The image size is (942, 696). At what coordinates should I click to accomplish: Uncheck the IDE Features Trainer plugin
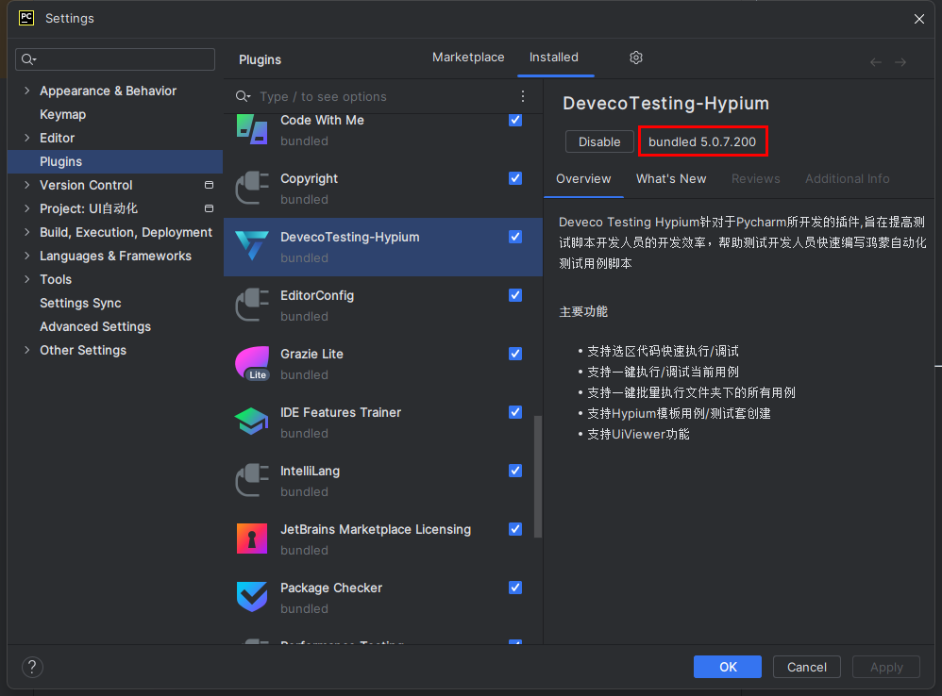515,412
